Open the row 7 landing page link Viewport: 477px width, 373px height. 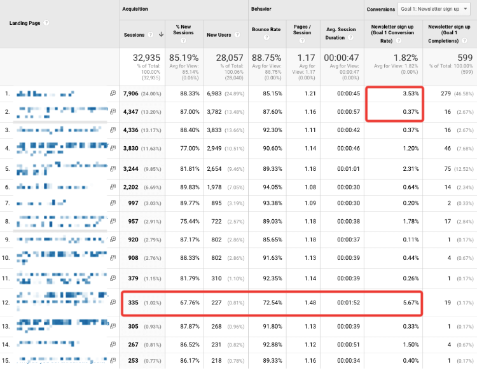[41, 203]
